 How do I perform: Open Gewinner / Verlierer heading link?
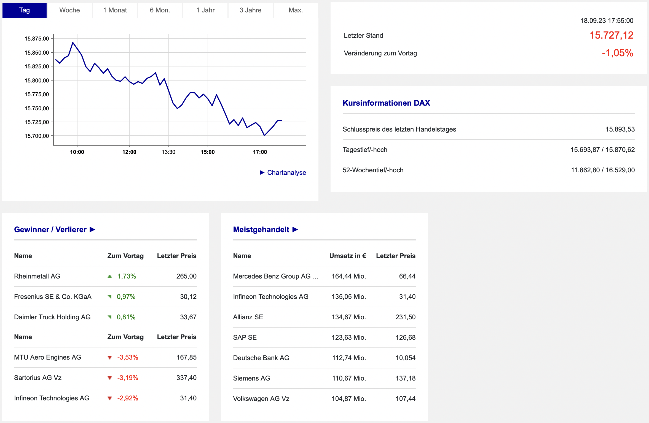coord(50,229)
